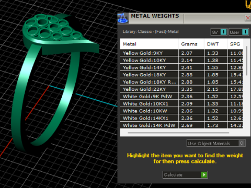Click the Calculate button
251x188 pixels.
(185, 174)
